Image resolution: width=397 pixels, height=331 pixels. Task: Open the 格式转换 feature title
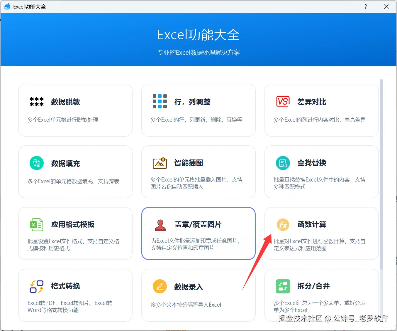coord(66,286)
